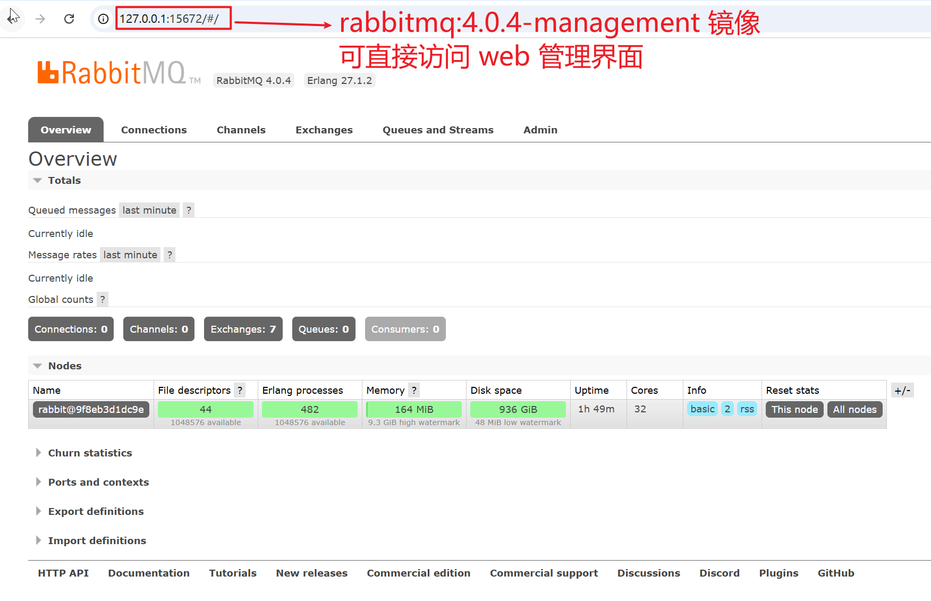The height and width of the screenshot is (601, 931).
Task: Click the Cores value 32
Action: (640, 409)
